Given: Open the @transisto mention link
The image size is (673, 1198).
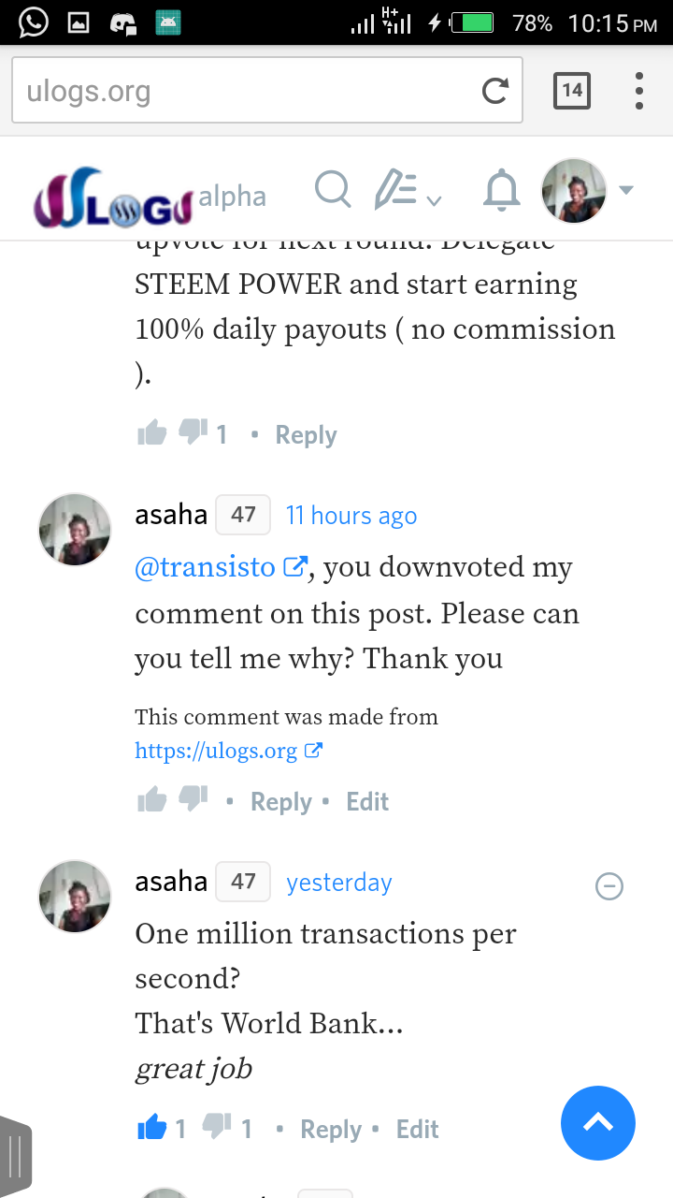Looking at the screenshot, I should [x=205, y=568].
